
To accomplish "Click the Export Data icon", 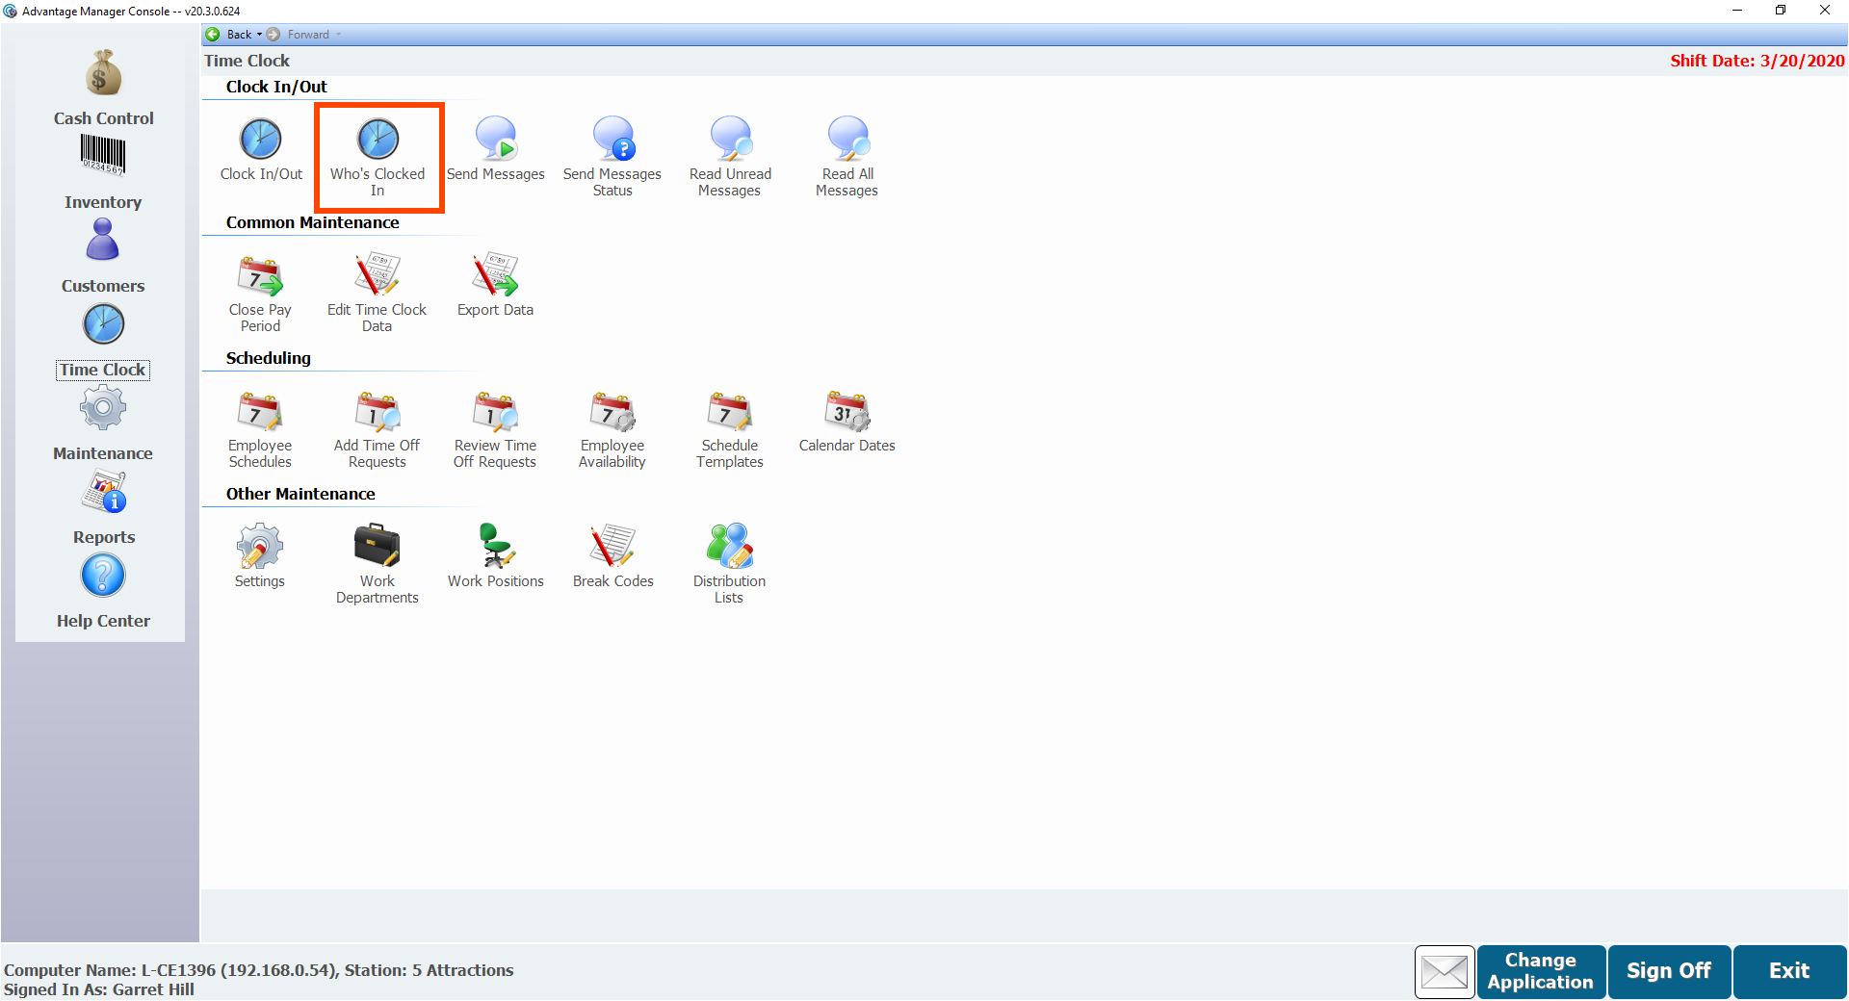I will 495,276.
